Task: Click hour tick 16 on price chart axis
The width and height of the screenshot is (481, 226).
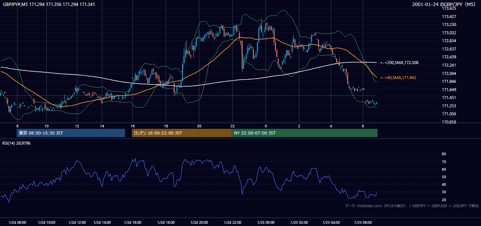Action: [x=132, y=126]
